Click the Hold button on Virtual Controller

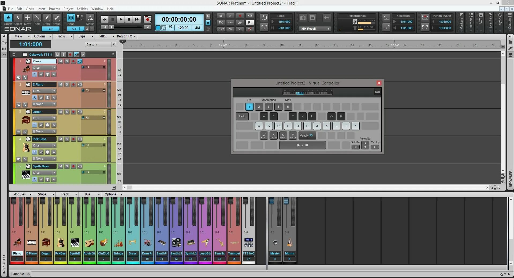(242, 116)
